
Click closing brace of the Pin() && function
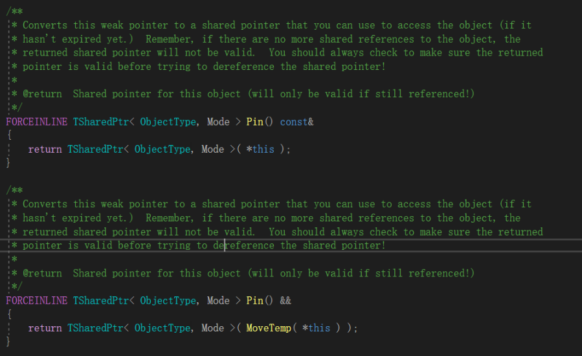click(9, 341)
